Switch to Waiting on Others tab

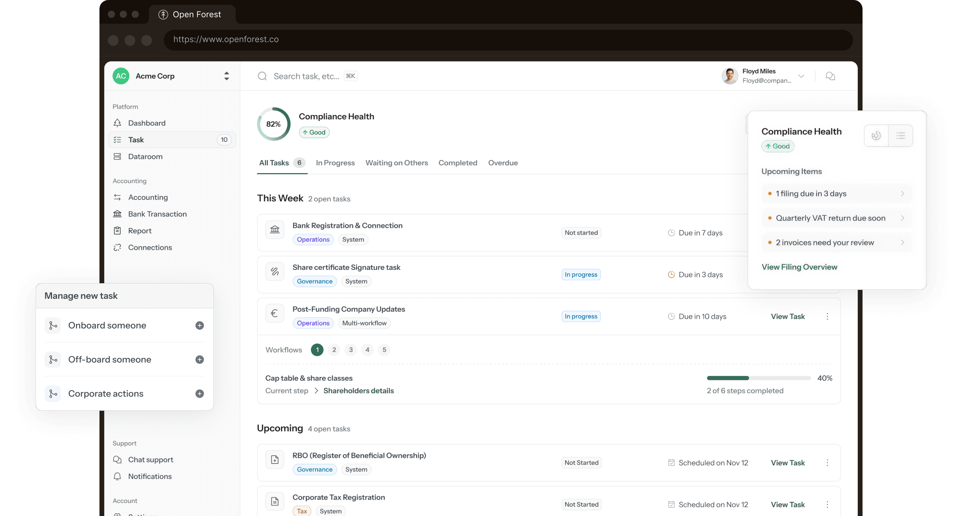(397, 163)
